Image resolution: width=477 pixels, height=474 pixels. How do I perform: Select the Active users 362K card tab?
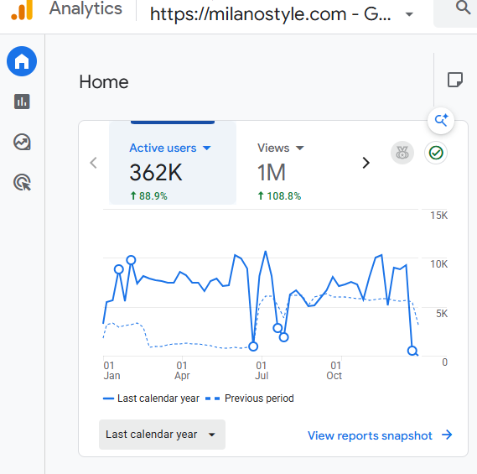[x=173, y=163]
